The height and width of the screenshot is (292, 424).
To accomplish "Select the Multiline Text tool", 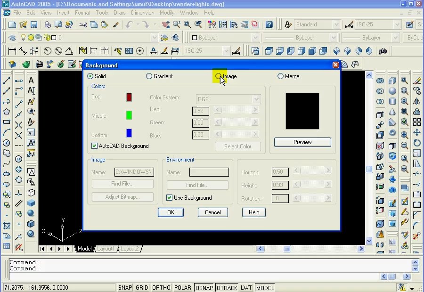I will pos(31,80).
